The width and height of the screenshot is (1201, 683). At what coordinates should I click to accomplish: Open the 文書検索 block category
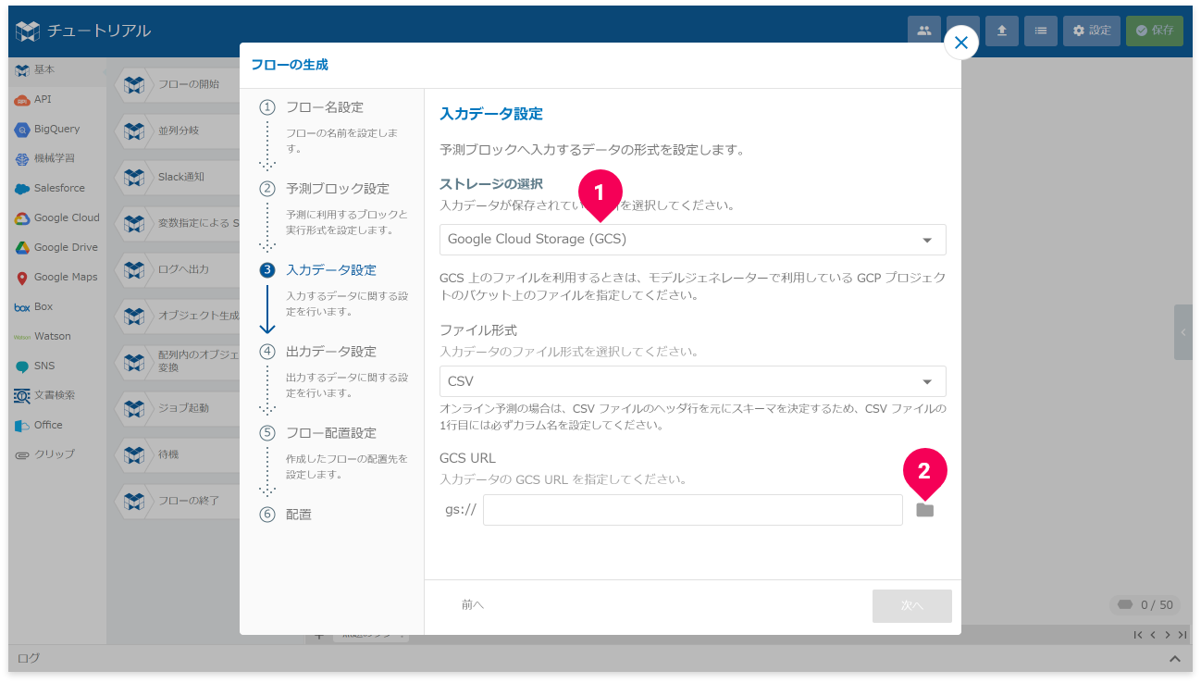(56, 395)
